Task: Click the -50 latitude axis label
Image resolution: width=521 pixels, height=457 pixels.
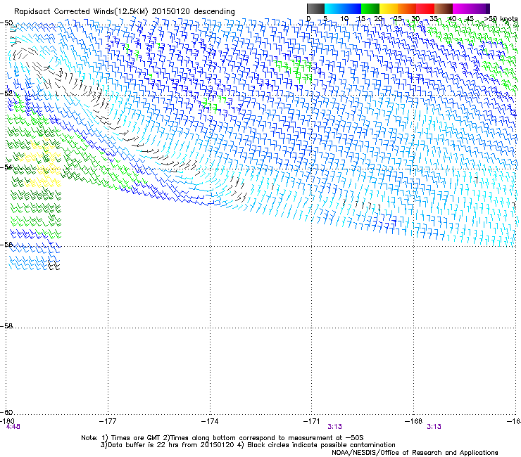Action: 6,23
